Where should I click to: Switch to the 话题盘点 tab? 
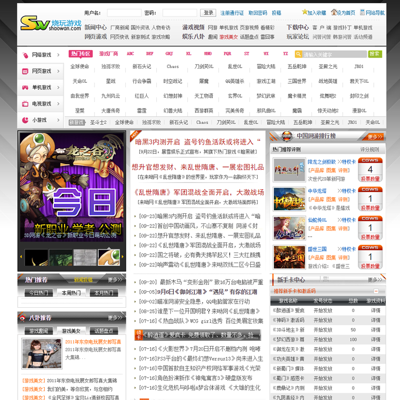[104, 331]
